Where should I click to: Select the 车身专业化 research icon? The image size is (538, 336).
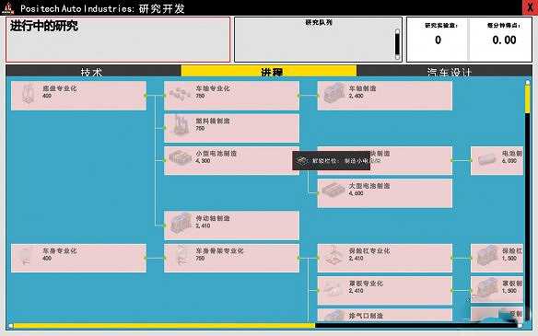[x=26, y=256]
